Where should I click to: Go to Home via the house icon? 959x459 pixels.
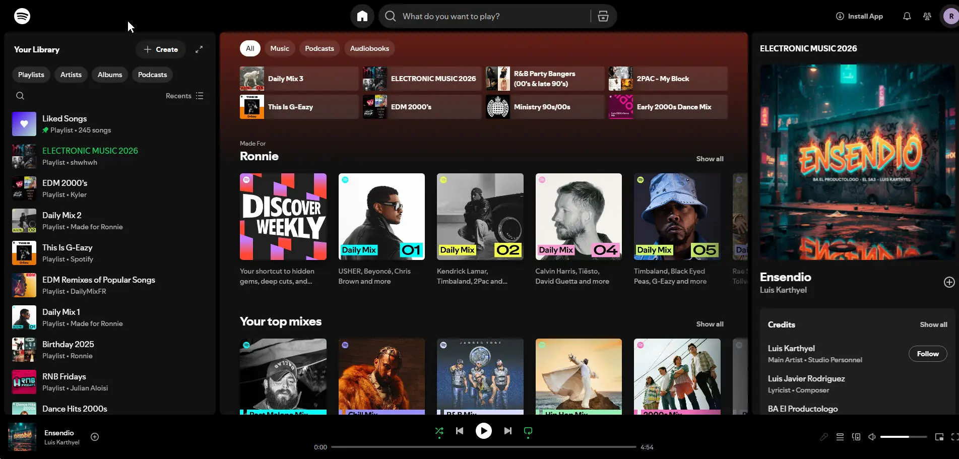[362, 16]
